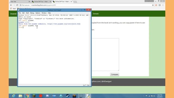The width and height of the screenshot is (174, 98).
Task: Open Minecraft from the taskbar
Action: (x=34, y=96)
